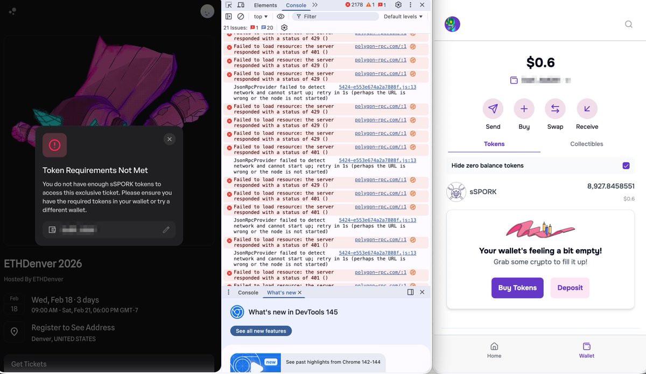Click the location pin icon

[x=14, y=332]
